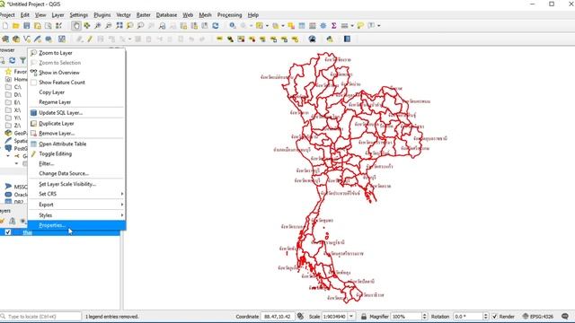Click the Toggle Editing pencil toolbar icon
This screenshot has height=323, width=575.
pyautogui.click(x=90, y=39)
